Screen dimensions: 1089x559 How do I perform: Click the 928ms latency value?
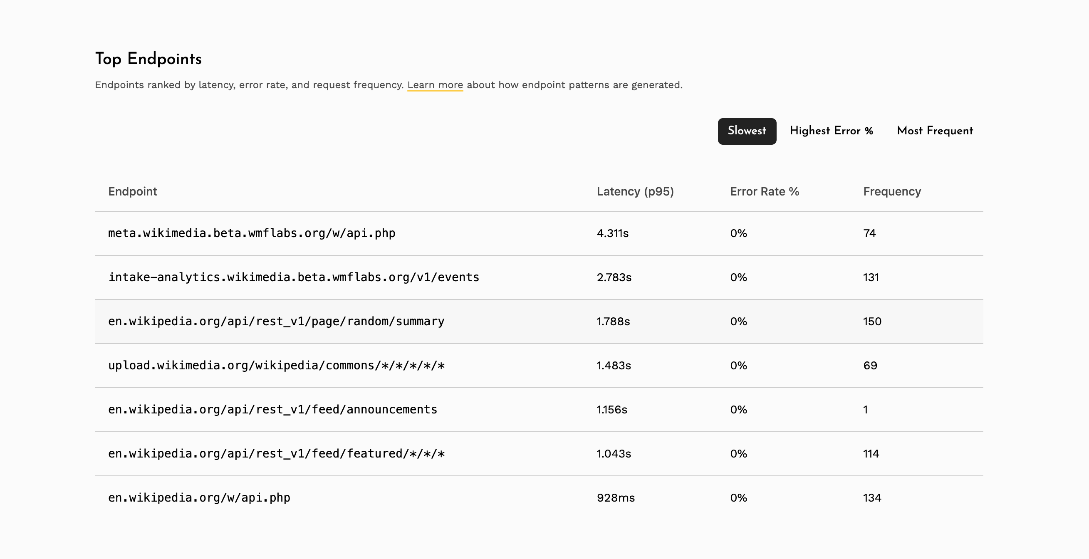pyautogui.click(x=616, y=498)
